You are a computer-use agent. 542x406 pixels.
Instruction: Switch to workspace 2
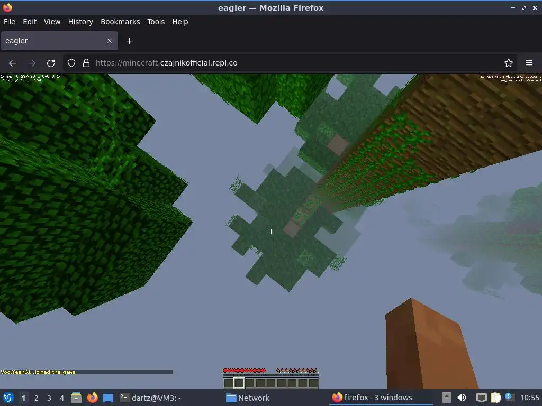tap(37, 398)
